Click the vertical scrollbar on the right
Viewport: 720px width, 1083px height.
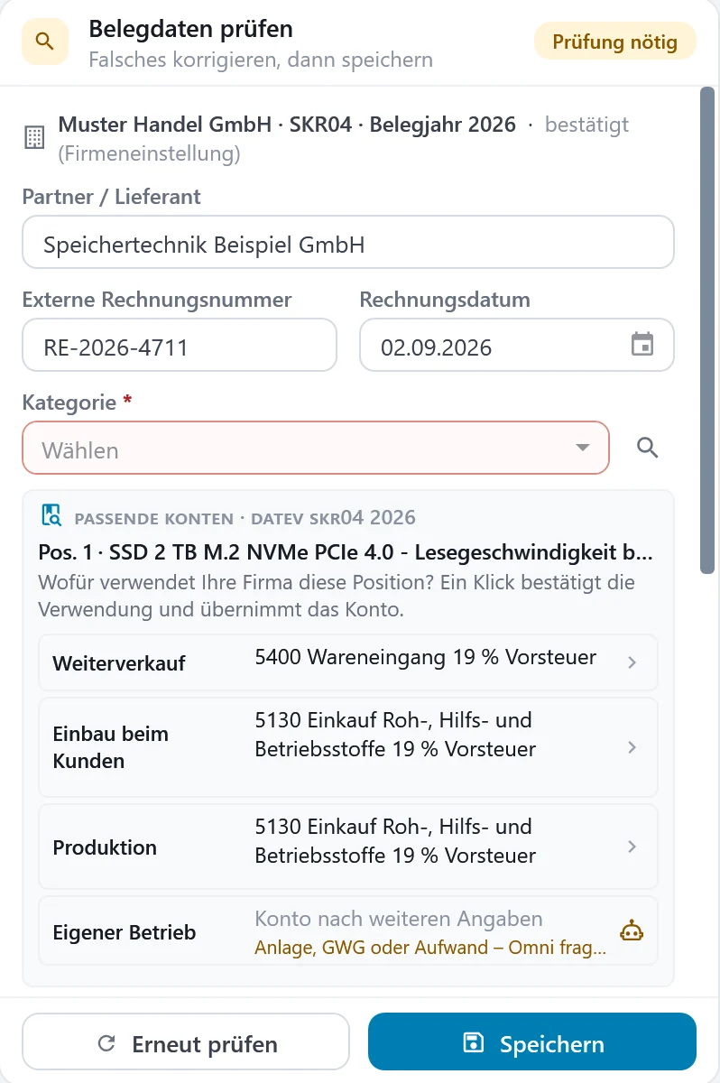(708, 330)
